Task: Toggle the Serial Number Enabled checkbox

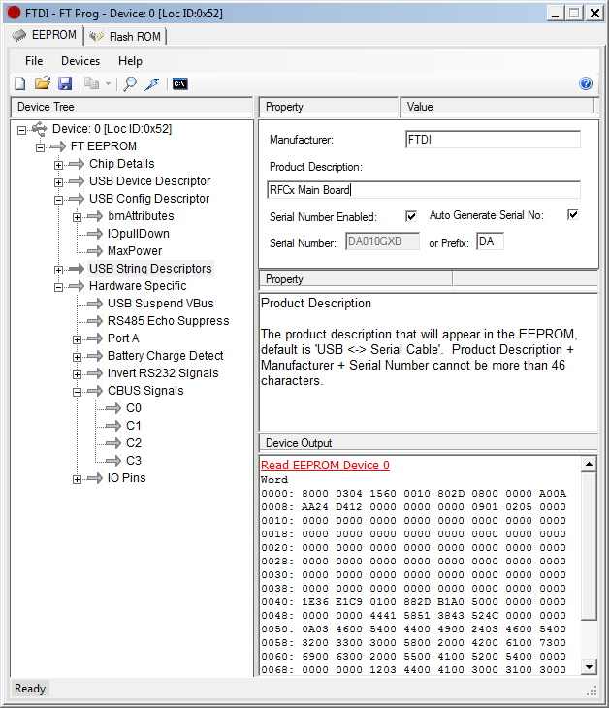Action: [411, 216]
